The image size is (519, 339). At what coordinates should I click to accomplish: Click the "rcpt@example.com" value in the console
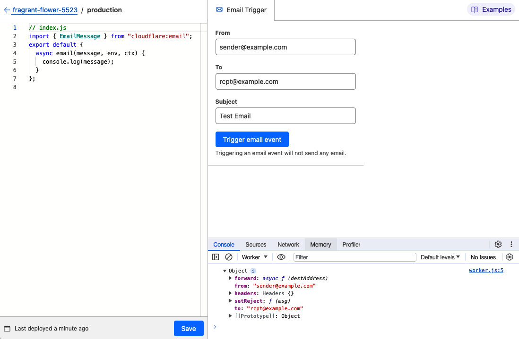(275, 308)
